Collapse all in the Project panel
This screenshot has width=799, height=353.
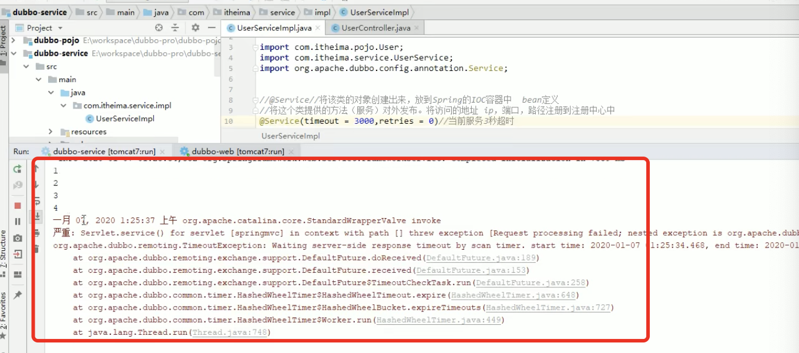point(175,28)
